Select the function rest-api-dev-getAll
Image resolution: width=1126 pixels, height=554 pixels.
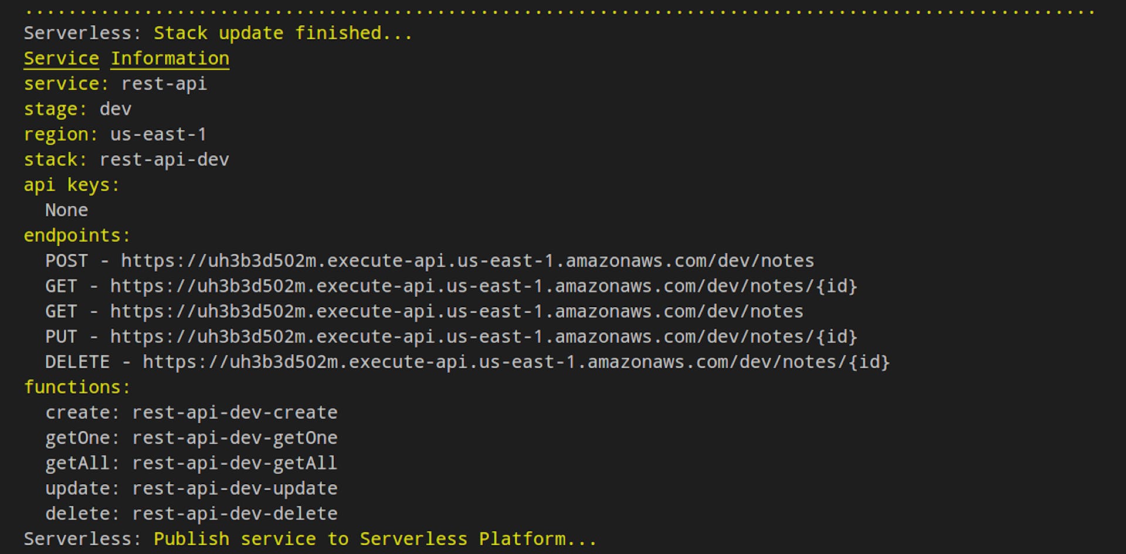pos(234,463)
